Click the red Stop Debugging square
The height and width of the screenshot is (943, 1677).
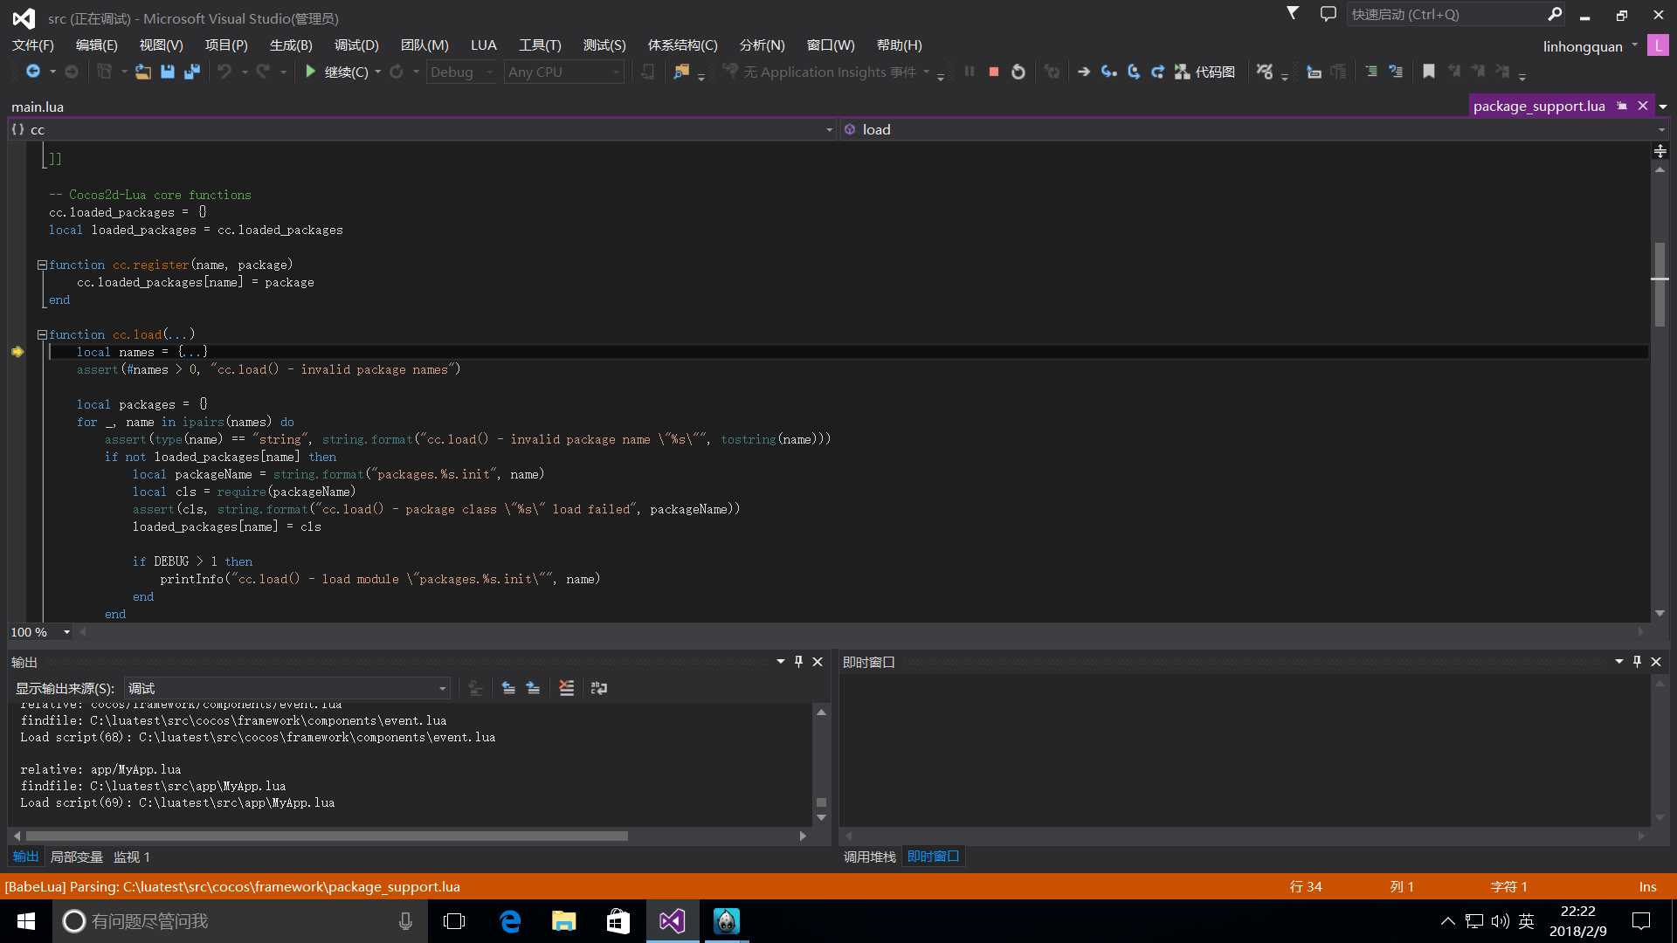click(993, 72)
